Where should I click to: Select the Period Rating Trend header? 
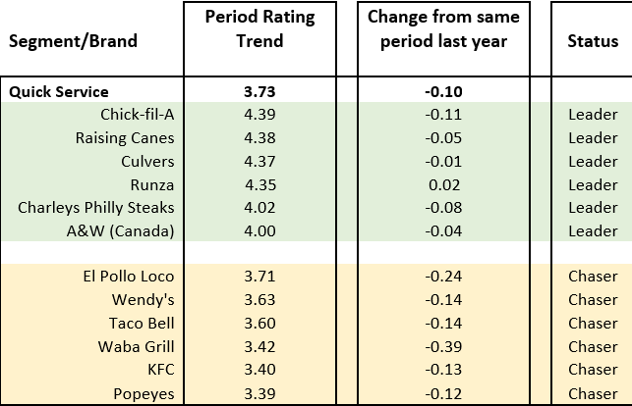coord(260,30)
